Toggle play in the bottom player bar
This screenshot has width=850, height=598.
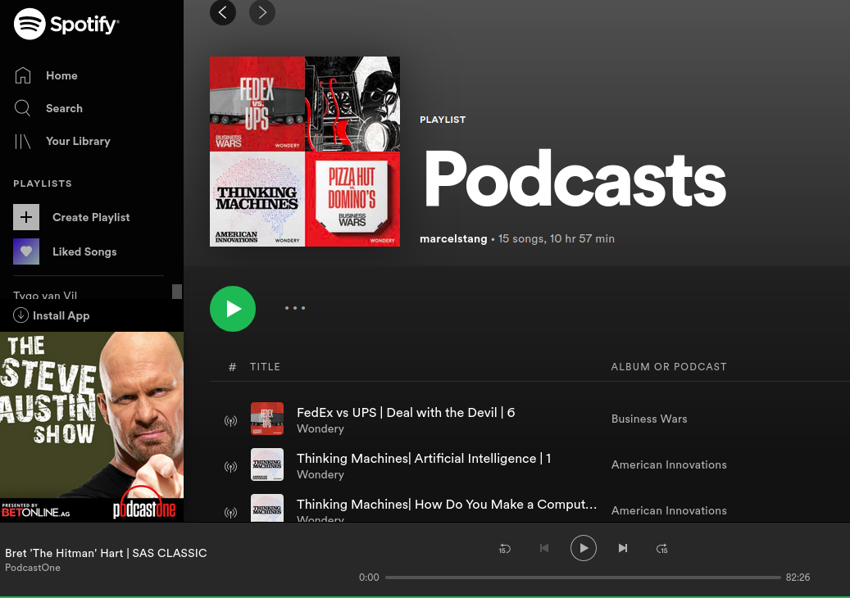pos(584,548)
